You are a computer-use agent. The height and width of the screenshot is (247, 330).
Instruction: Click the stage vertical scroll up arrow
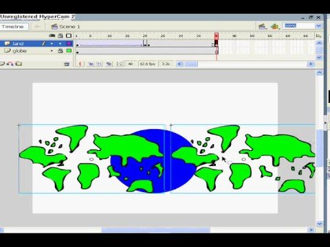(x=320, y=73)
